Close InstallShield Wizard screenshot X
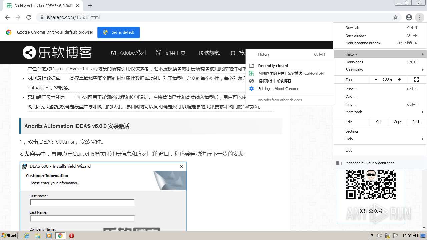427x240 pixels. pos(181,166)
